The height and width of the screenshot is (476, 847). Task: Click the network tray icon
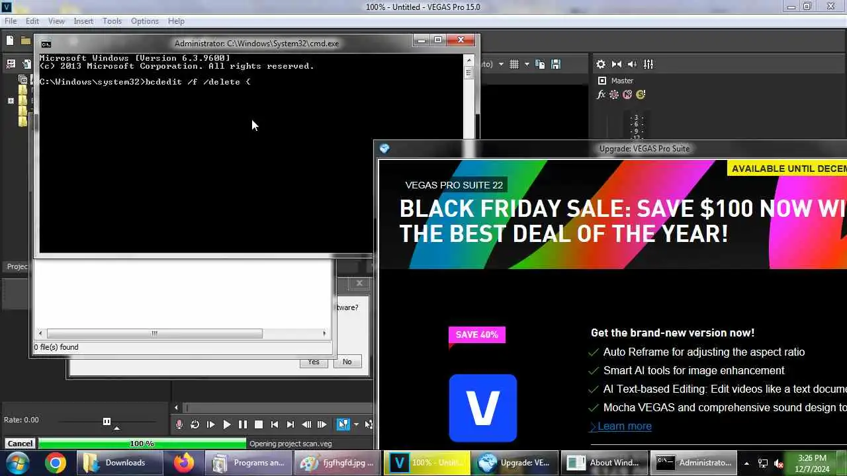coord(763,463)
